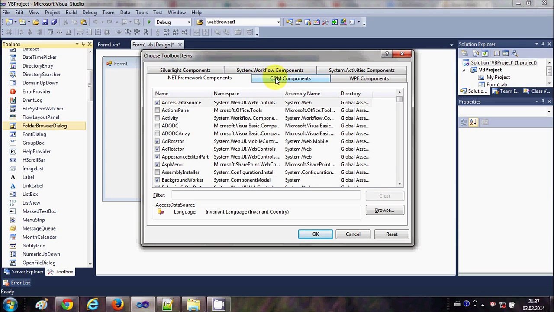
Task: Open Firefox from the taskbar
Action: (118, 305)
